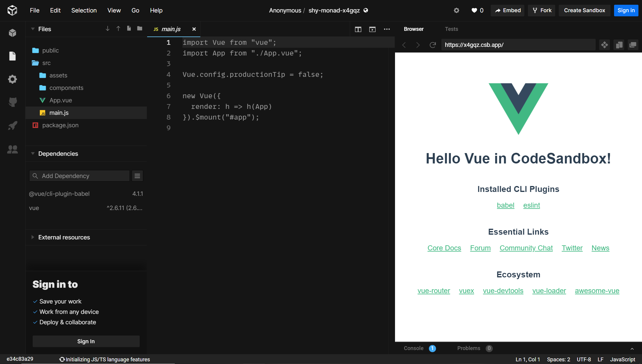
Task: Collapse the Files section
Action: [33, 29]
